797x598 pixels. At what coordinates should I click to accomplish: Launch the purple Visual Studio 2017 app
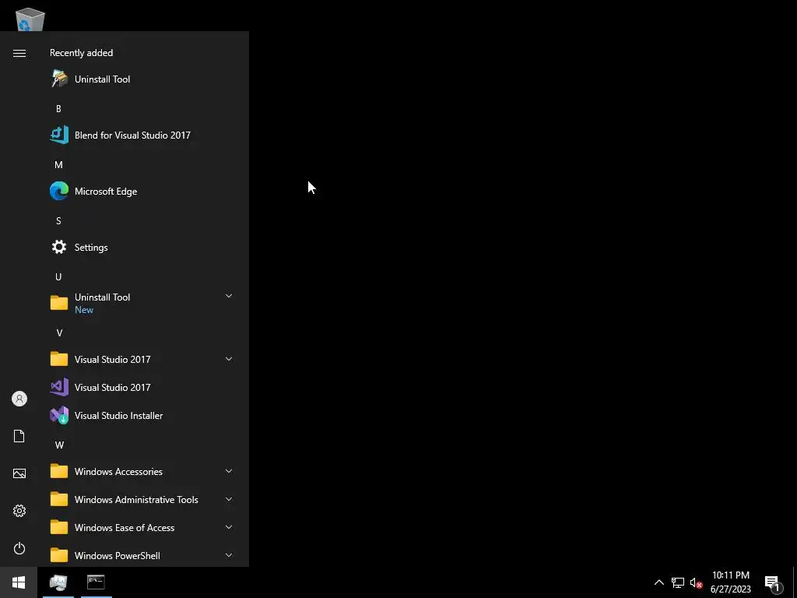tap(142, 388)
